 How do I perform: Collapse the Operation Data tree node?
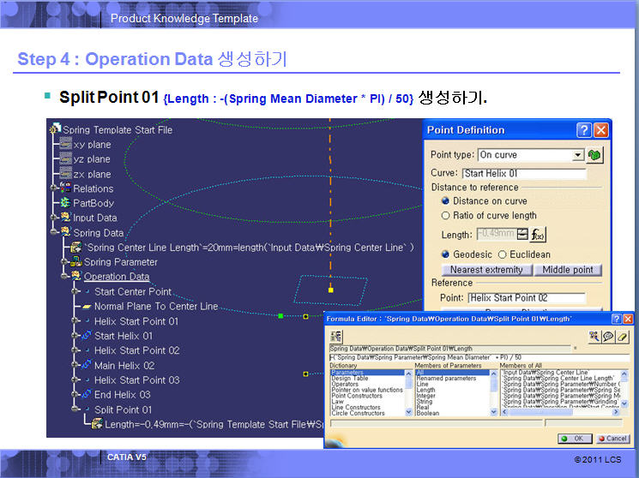pos(65,277)
